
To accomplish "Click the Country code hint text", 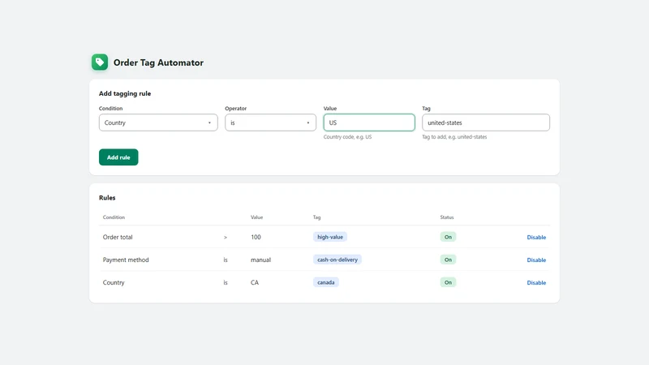I will coord(348,137).
